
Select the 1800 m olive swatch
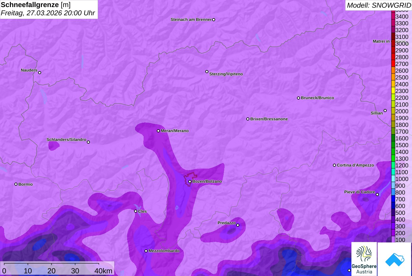(393, 124)
